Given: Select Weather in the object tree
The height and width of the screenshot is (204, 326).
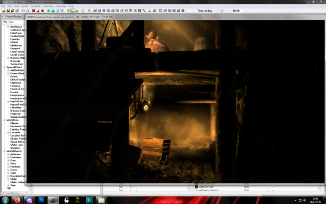Looking at the screenshot, I should pos(15,148).
